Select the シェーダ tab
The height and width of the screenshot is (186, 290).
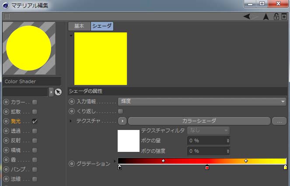[101, 26]
